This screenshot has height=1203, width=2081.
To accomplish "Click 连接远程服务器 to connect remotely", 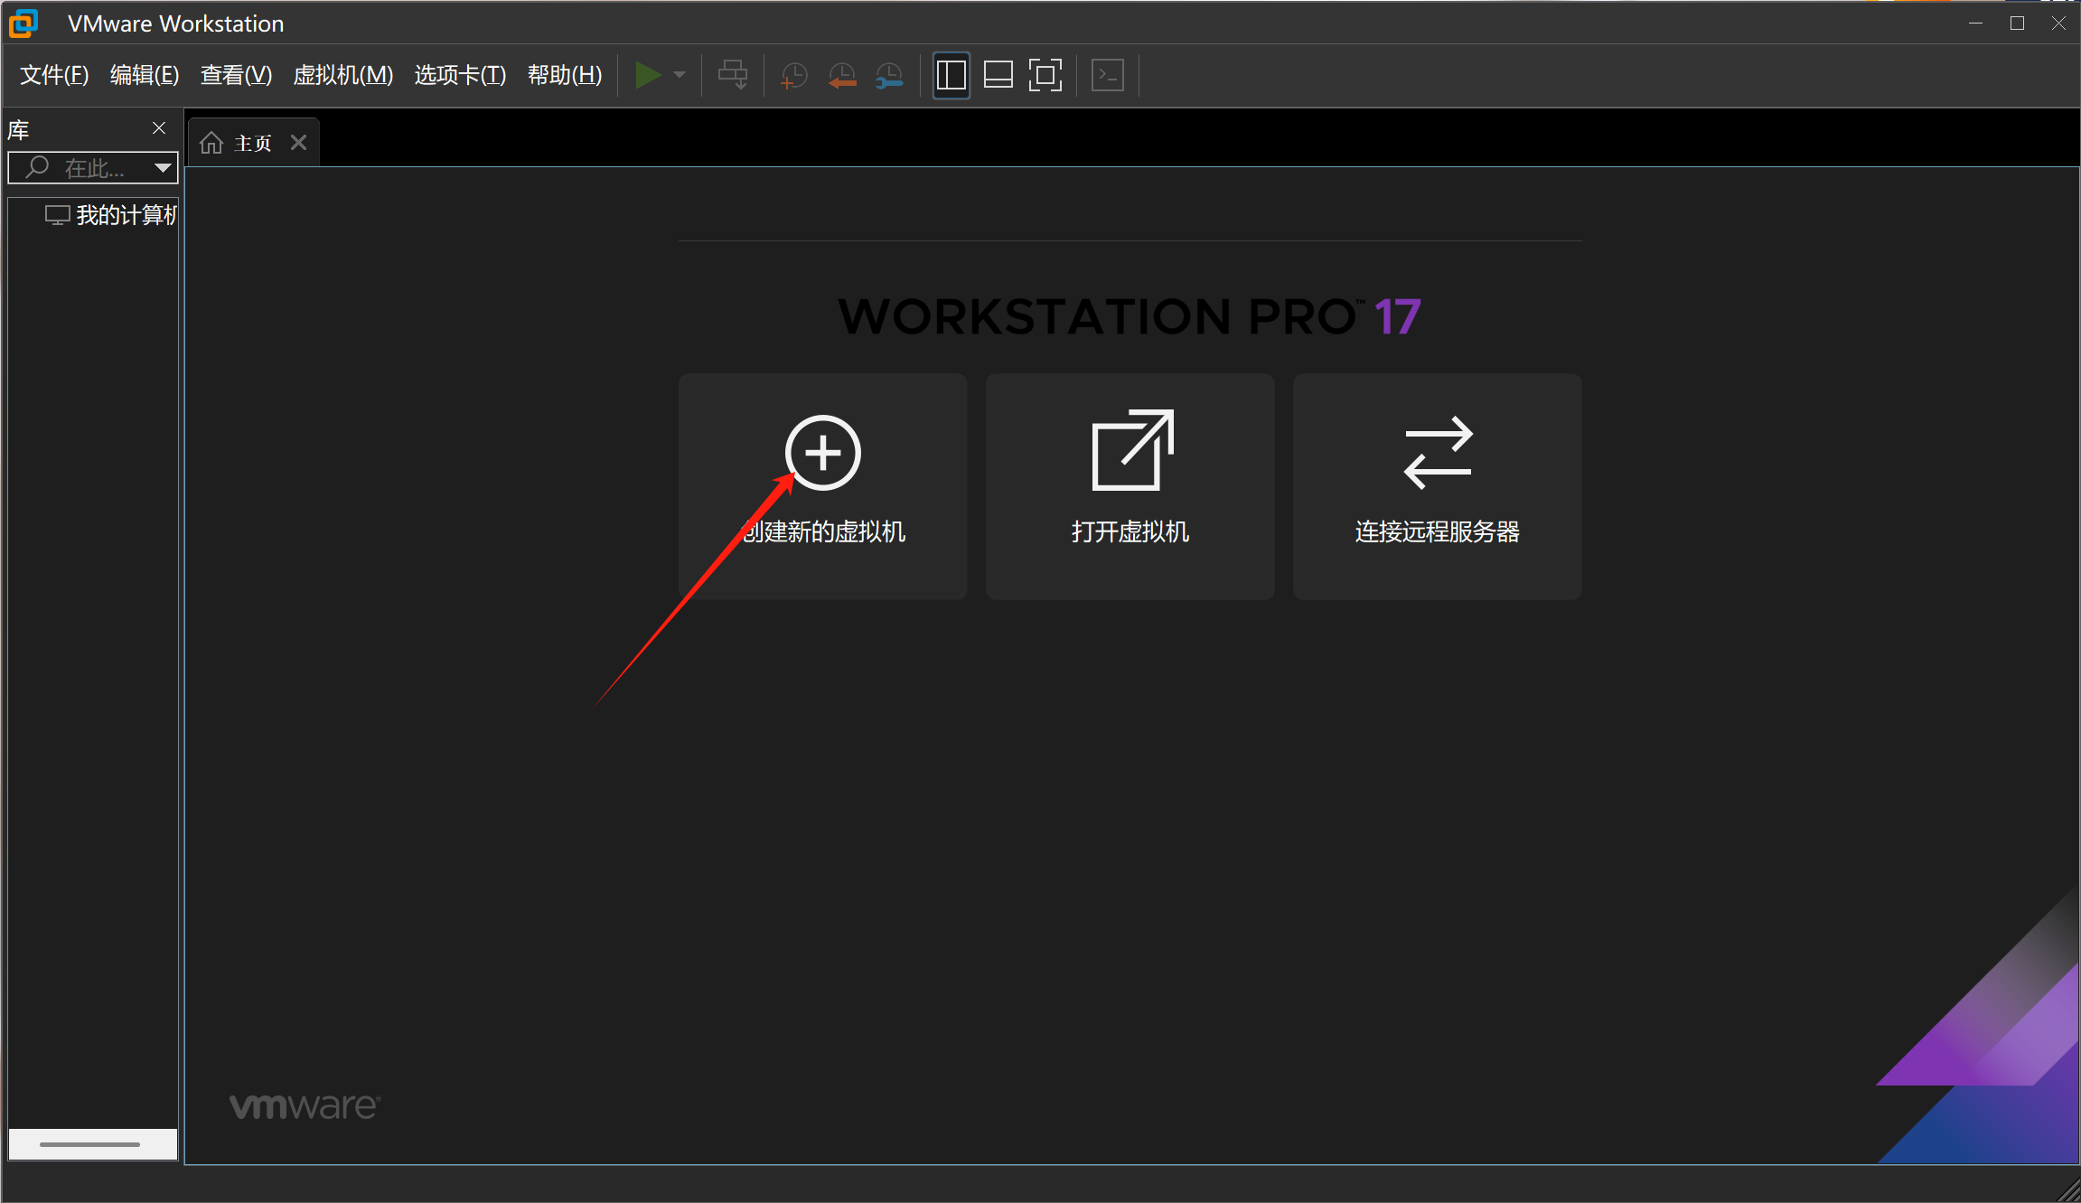I will 1437,486.
